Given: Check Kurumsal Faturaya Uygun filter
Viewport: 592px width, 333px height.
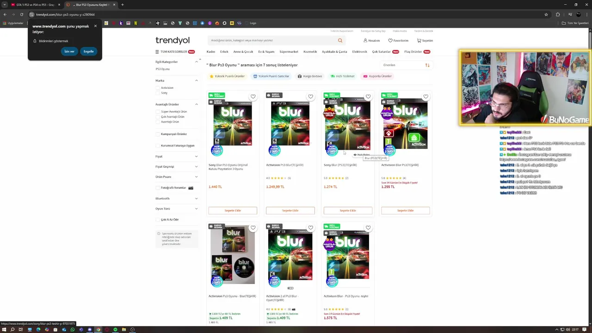Looking at the screenshot, I should coord(158,146).
